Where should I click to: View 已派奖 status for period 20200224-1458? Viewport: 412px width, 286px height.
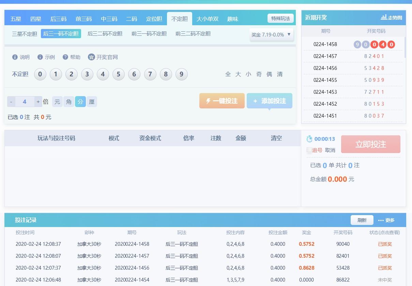coord(385,244)
